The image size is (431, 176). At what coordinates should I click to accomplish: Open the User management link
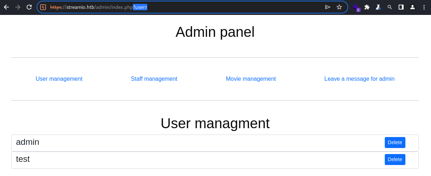tap(59, 79)
